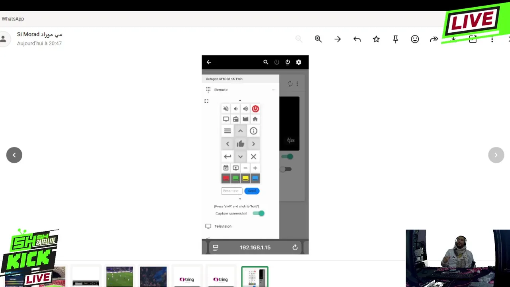Toggle the green switch behind the remote panel
The width and height of the screenshot is (510, 287).
[287, 157]
